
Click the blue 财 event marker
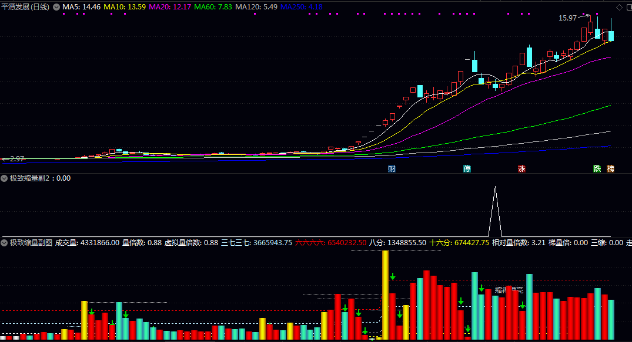click(x=392, y=169)
